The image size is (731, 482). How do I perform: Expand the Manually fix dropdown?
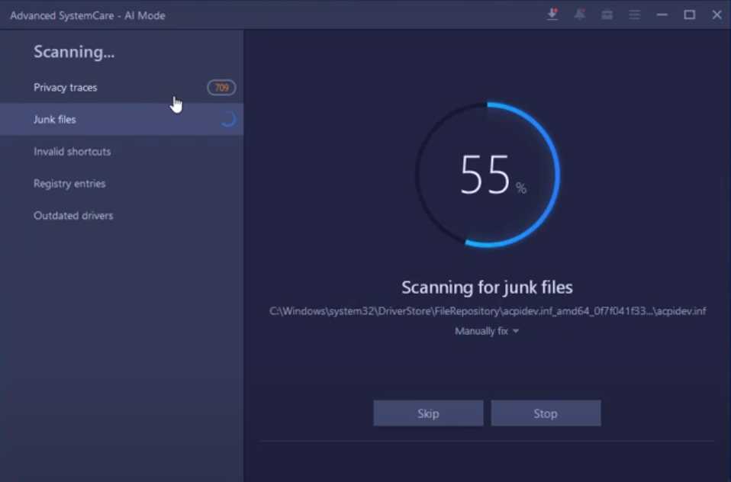tap(487, 331)
